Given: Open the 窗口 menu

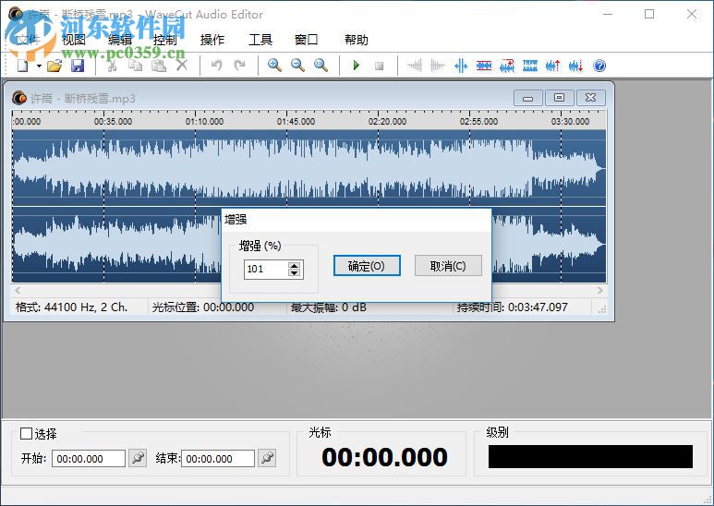Looking at the screenshot, I should coord(306,40).
